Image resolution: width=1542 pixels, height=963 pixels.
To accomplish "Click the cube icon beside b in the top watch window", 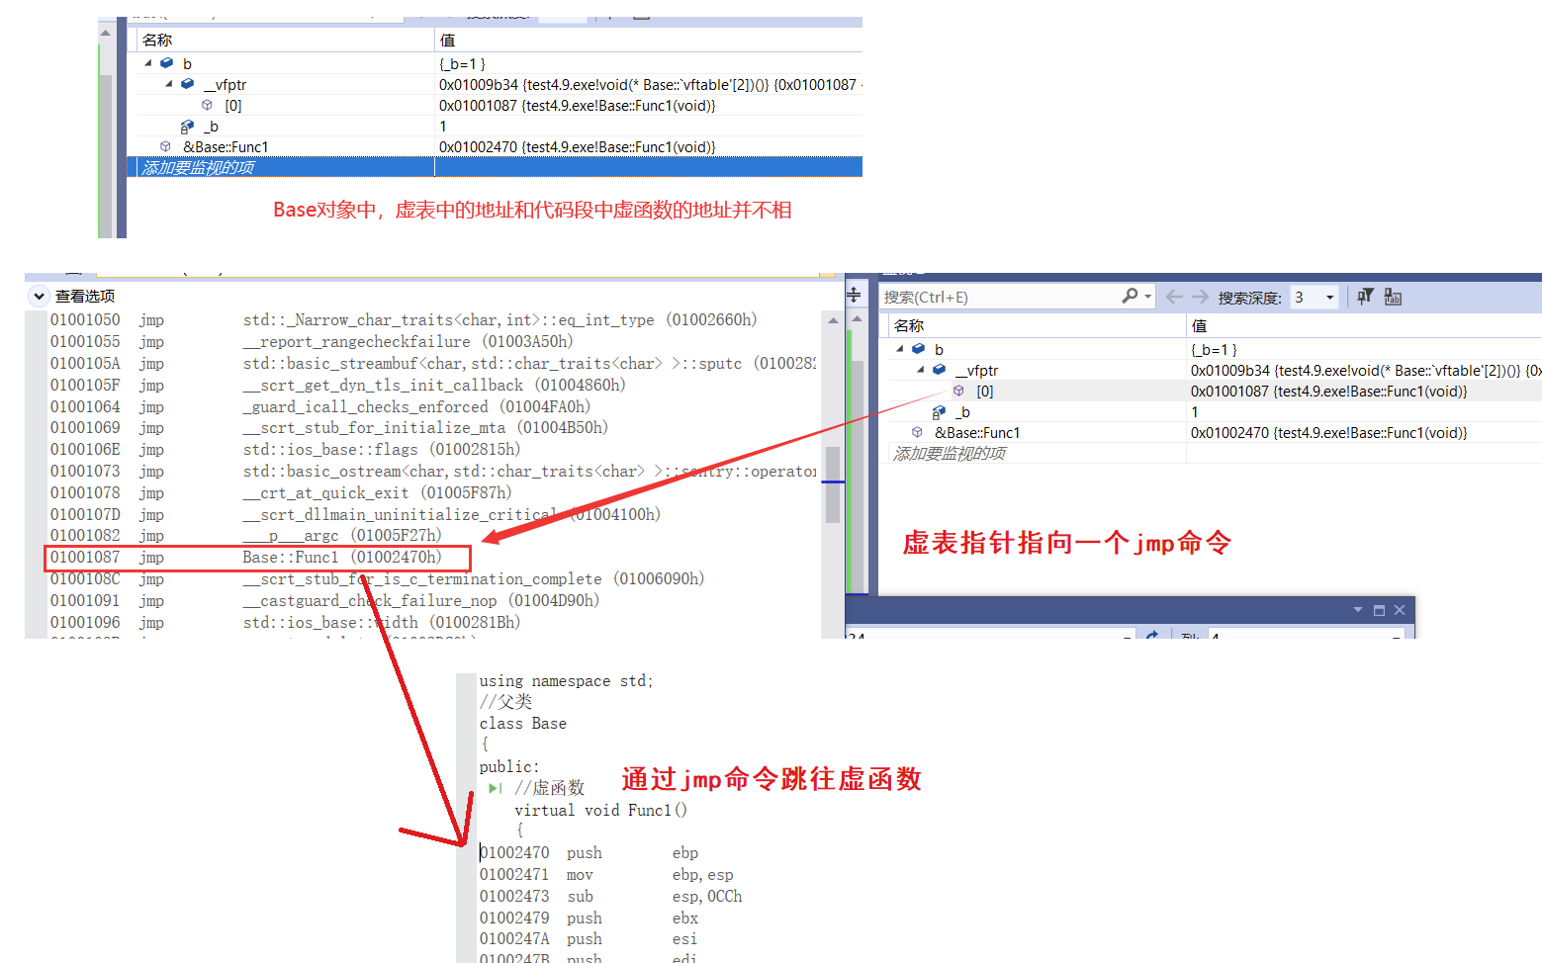I will pyautogui.click(x=166, y=63).
